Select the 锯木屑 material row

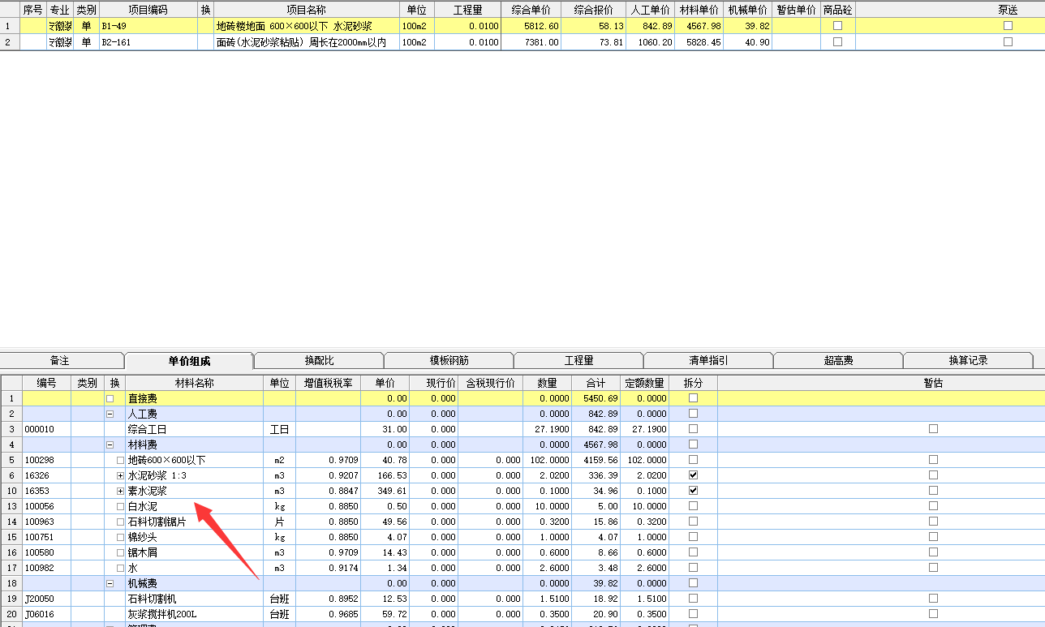coord(143,552)
